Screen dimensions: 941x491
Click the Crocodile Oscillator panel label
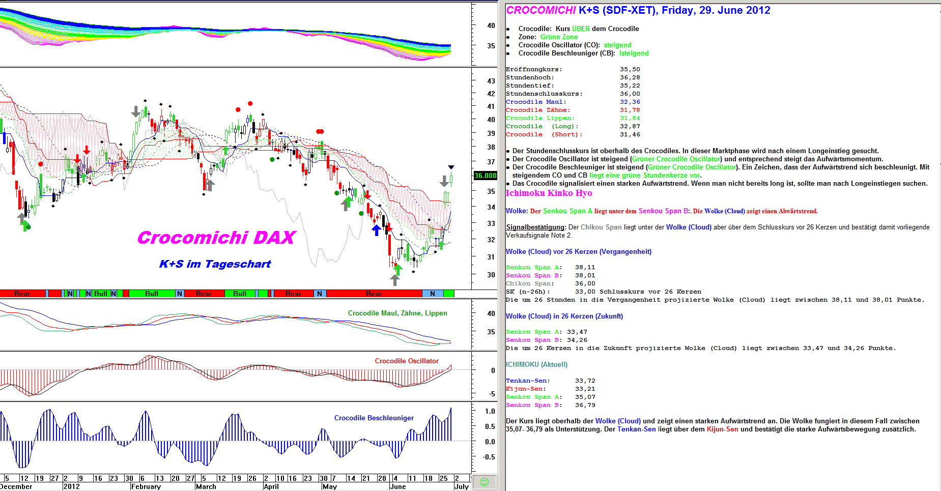(x=407, y=361)
